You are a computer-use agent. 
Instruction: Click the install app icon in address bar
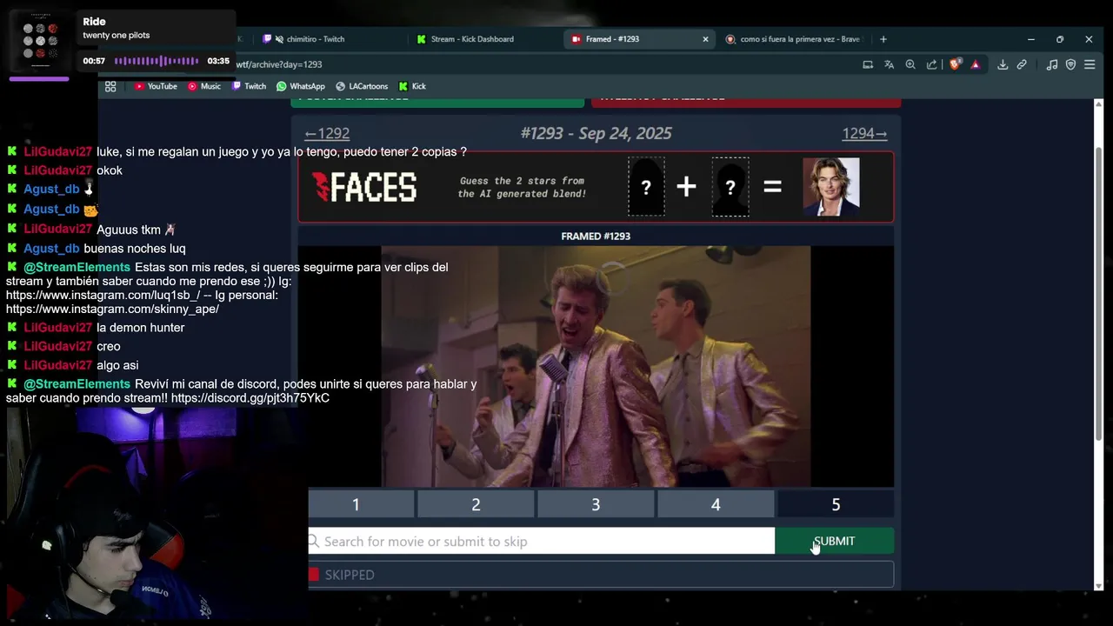pyautogui.click(x=868, y=64)
